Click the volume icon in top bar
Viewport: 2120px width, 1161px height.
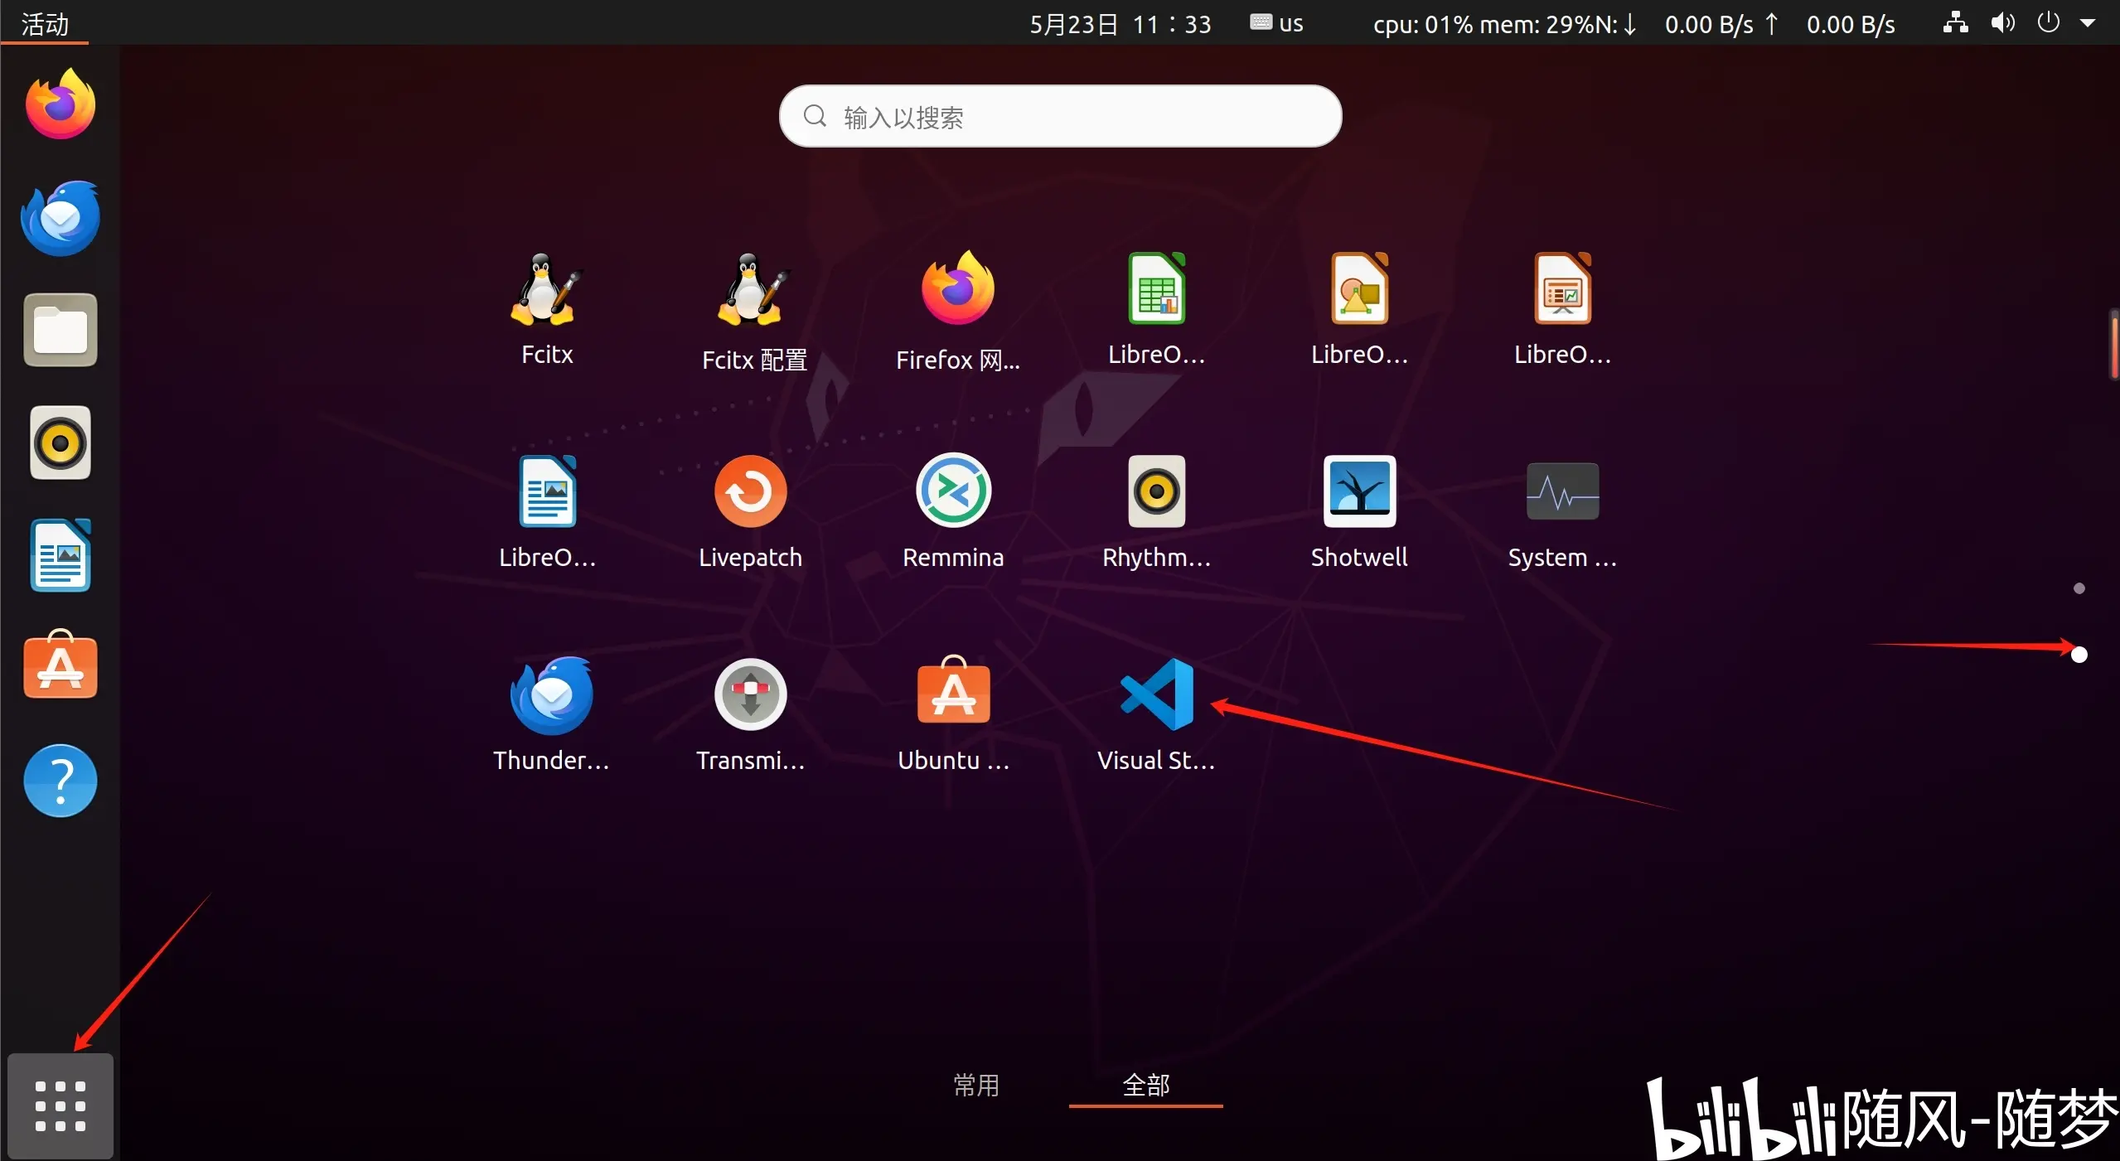point(2002,23)
